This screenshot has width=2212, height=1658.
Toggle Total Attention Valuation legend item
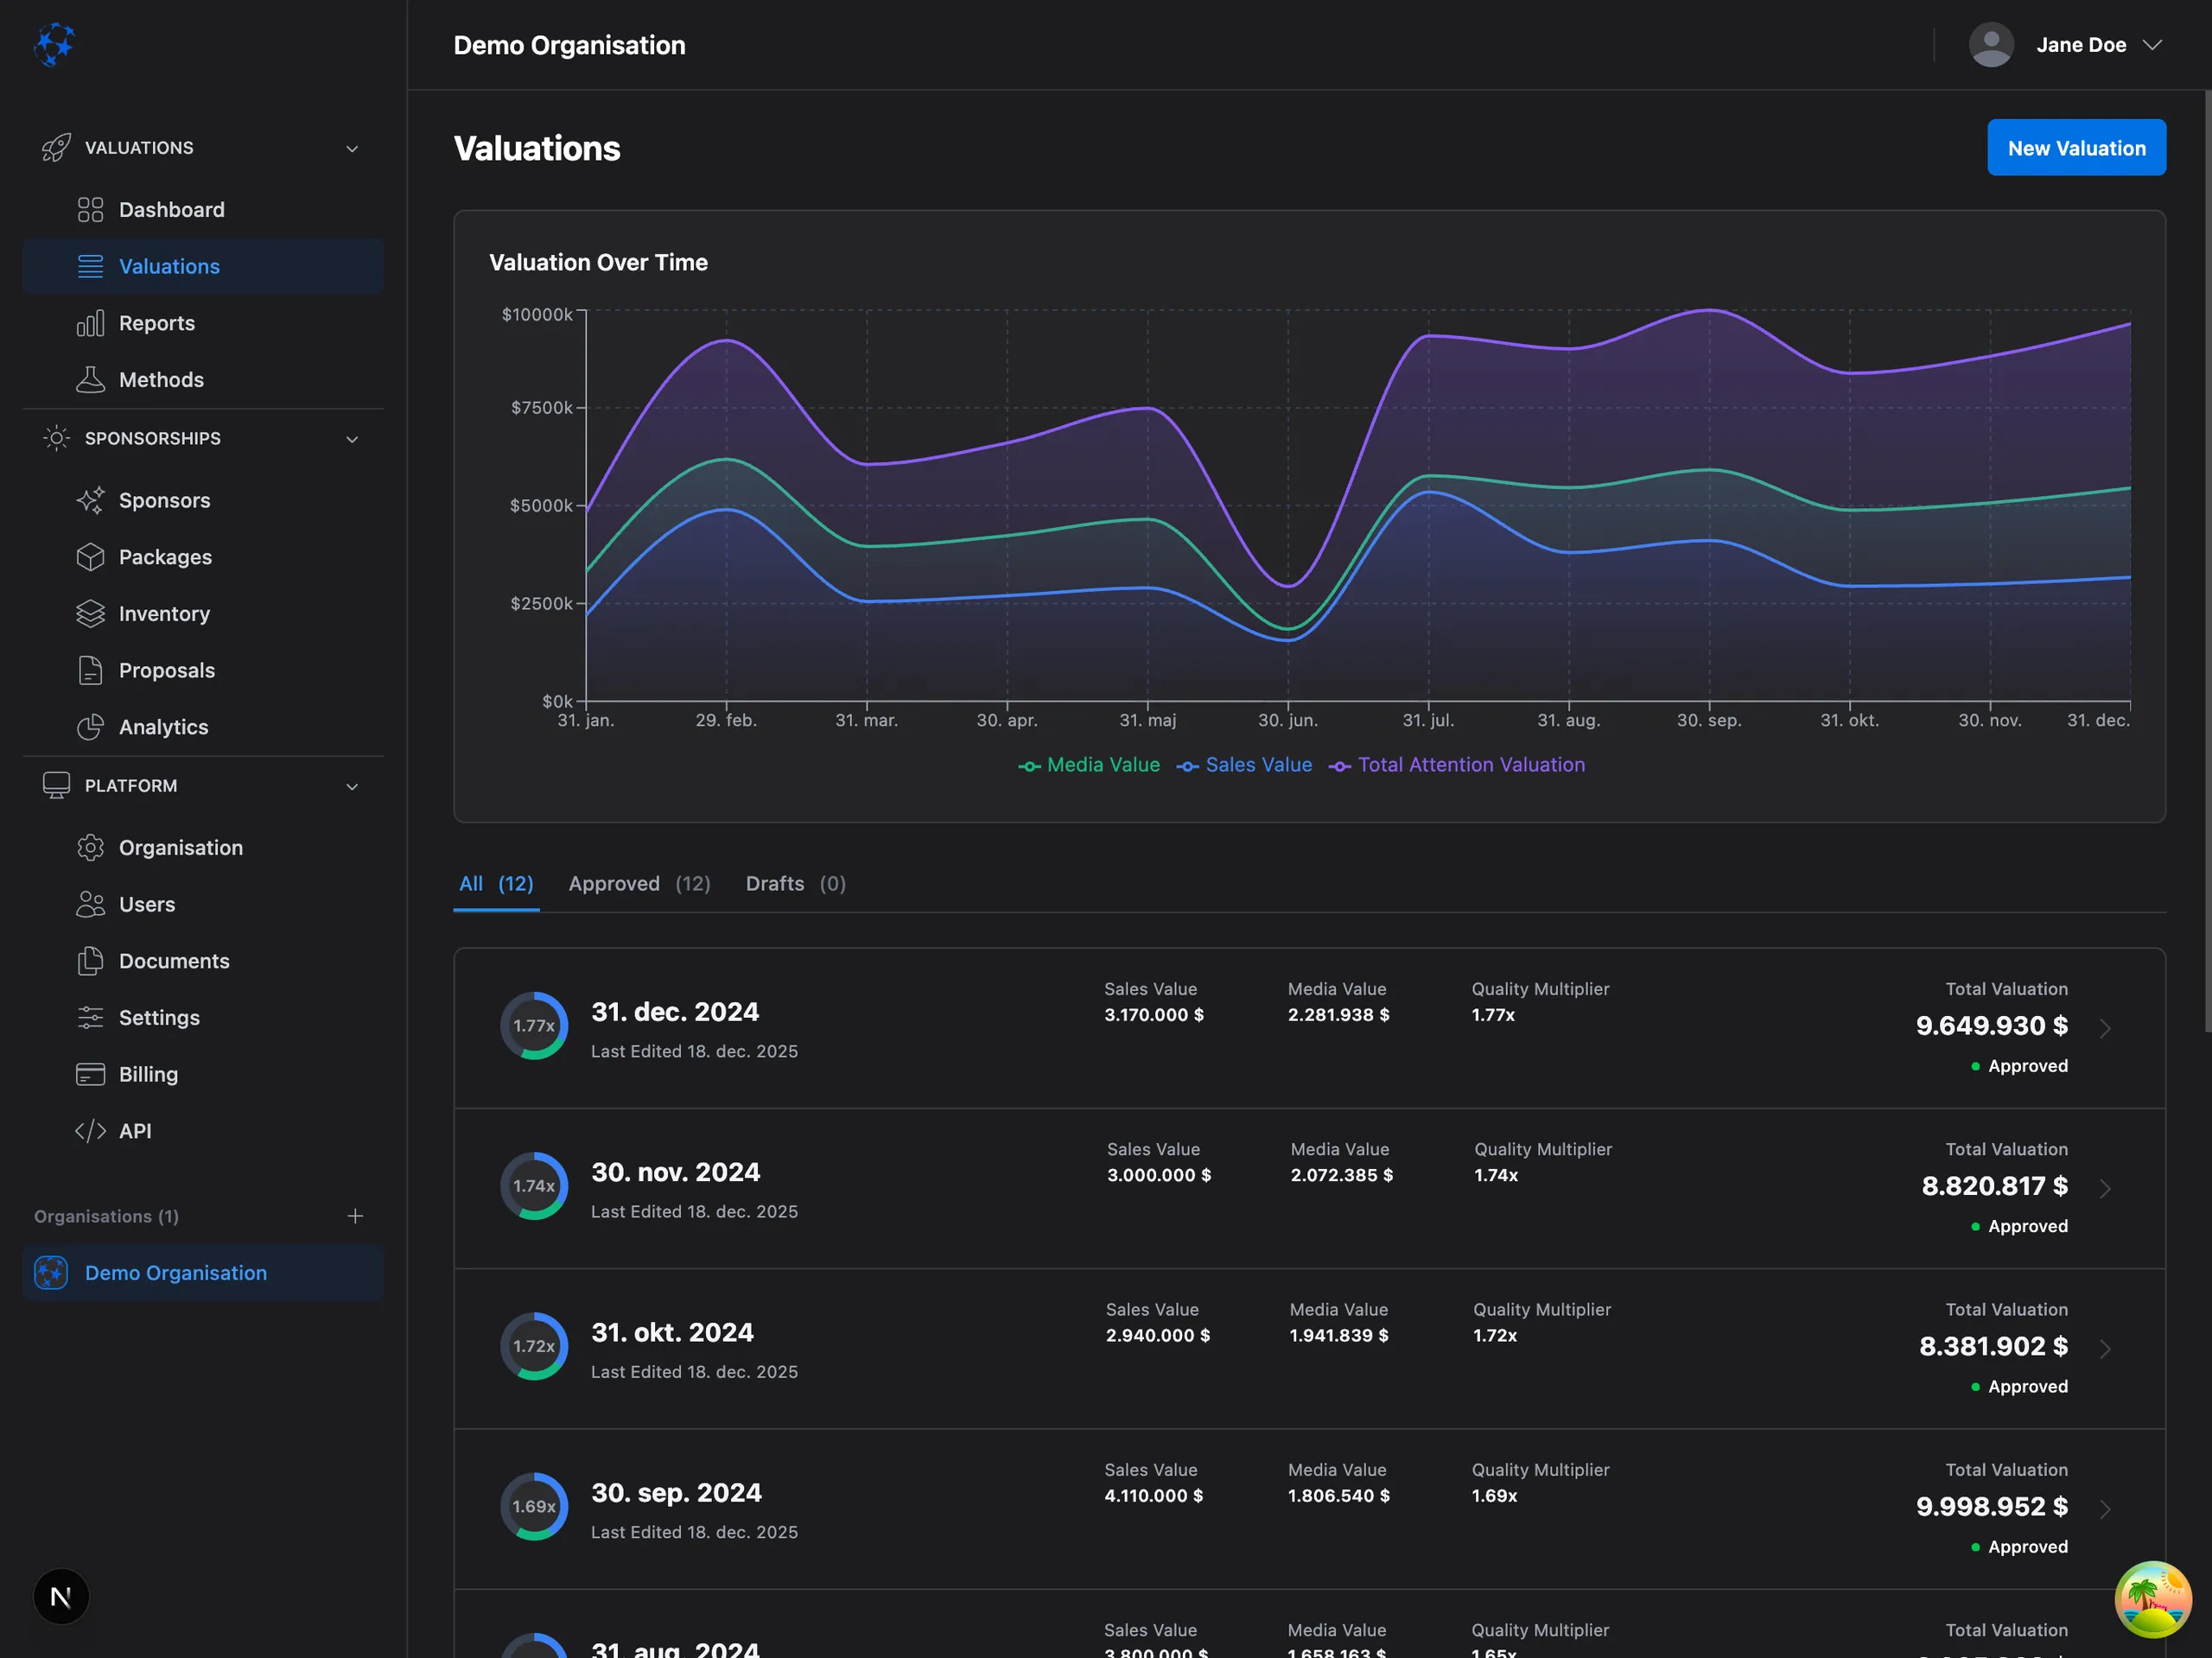coord(1457,765)
